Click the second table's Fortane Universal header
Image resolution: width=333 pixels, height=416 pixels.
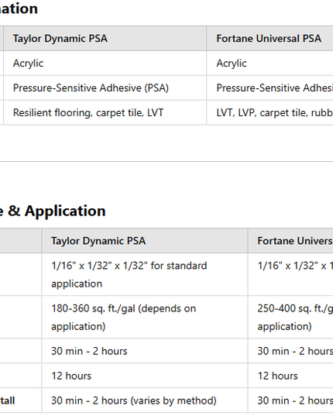(290, 241)
